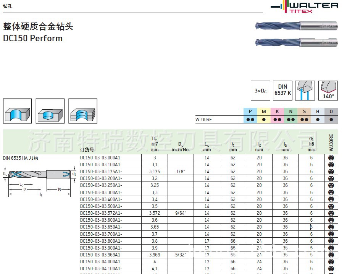
Task: Select order number DC150-03-03.650A1-
Action: 101,227
